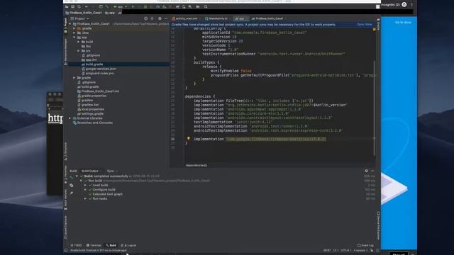Image resolution: width=454 pixels, height=255 pixels.
Task: Click the Project panel settings gear icon
Action: point(160,18)
